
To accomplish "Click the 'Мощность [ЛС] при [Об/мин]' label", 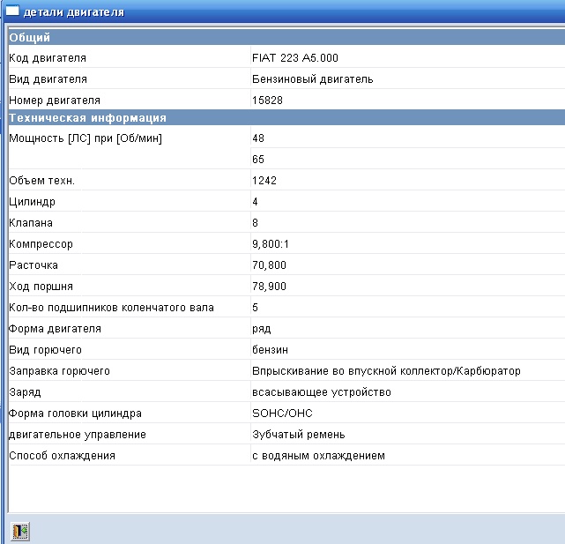I will tap(85, 138).
